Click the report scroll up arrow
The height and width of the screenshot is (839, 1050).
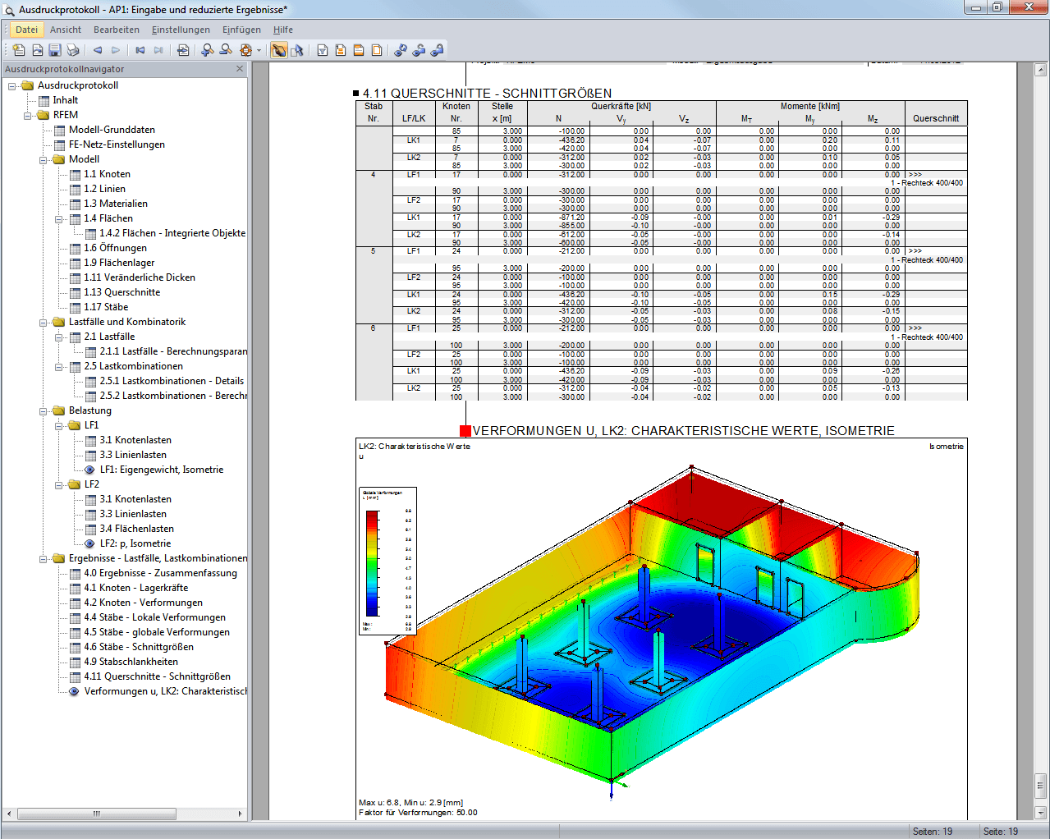pos(1040,69)
